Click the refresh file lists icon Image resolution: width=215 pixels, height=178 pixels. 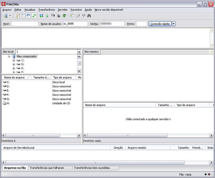pos(41,16)
